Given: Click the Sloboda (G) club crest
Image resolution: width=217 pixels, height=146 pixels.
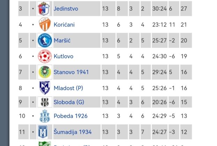Looking at the screenshot, I should point(45,103).
